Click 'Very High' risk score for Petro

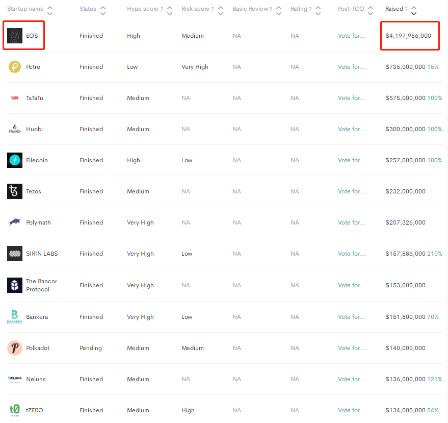pos(195,67)
